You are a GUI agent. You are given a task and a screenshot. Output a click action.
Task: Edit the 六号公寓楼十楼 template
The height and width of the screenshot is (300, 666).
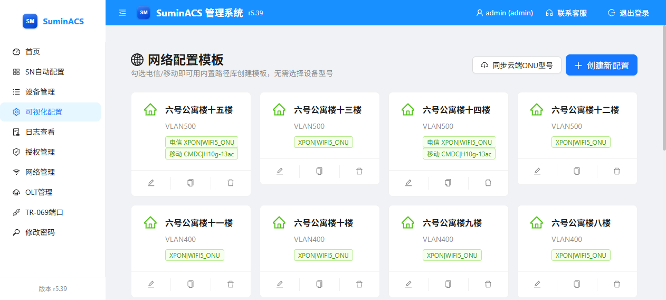[280, 284]
